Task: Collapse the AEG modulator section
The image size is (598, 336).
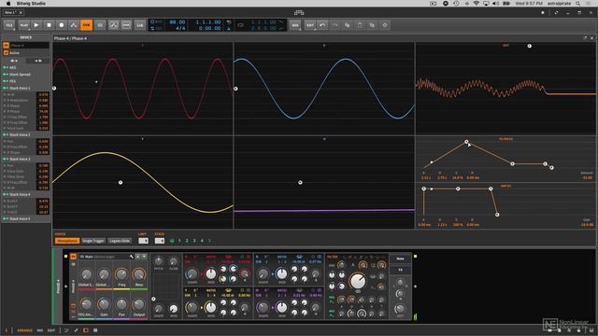Action: click(x=6, y=67)
